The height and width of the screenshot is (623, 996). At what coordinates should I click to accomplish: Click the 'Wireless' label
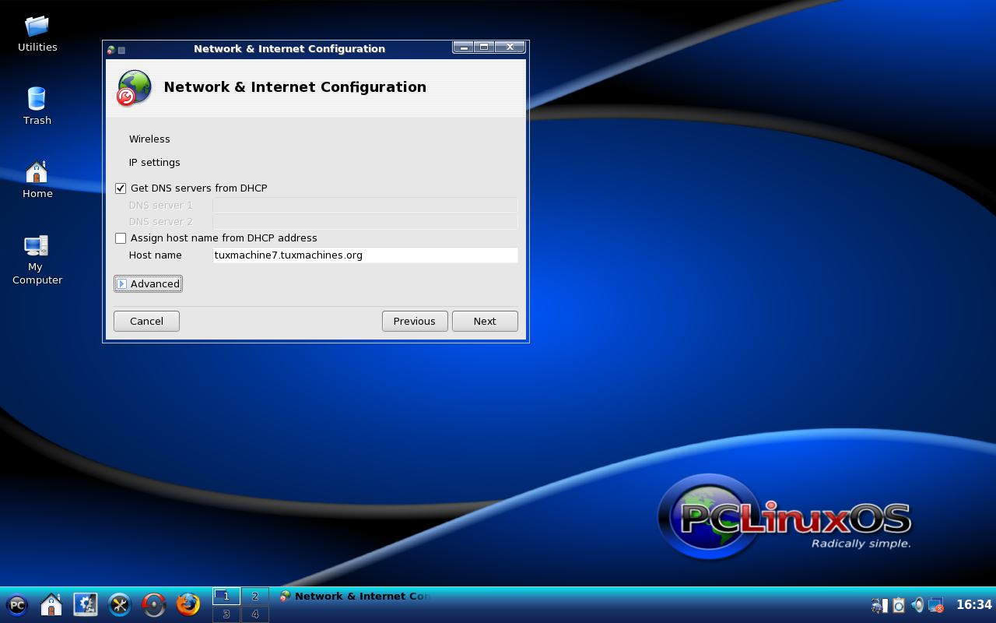(x=149, y=139)
